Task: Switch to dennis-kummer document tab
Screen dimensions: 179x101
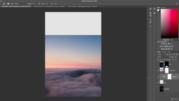Action: pos(50,6)
